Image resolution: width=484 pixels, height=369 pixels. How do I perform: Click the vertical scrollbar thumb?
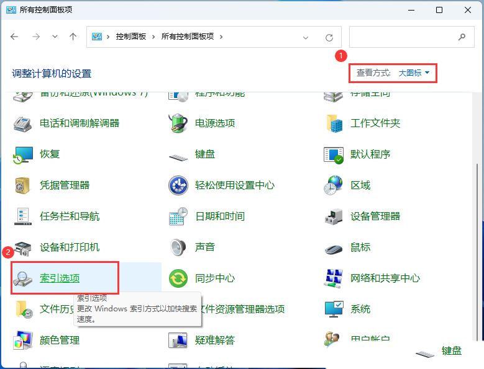[x=478, y=252]
